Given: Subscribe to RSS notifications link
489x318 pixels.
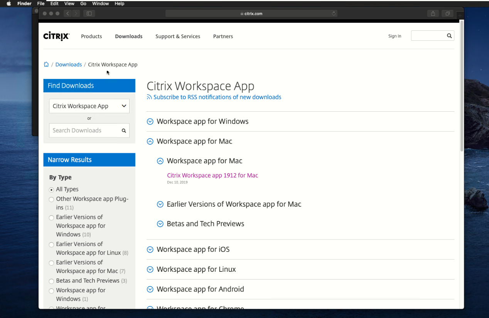Looking at the screenshot, I should [x=217, y=97].
